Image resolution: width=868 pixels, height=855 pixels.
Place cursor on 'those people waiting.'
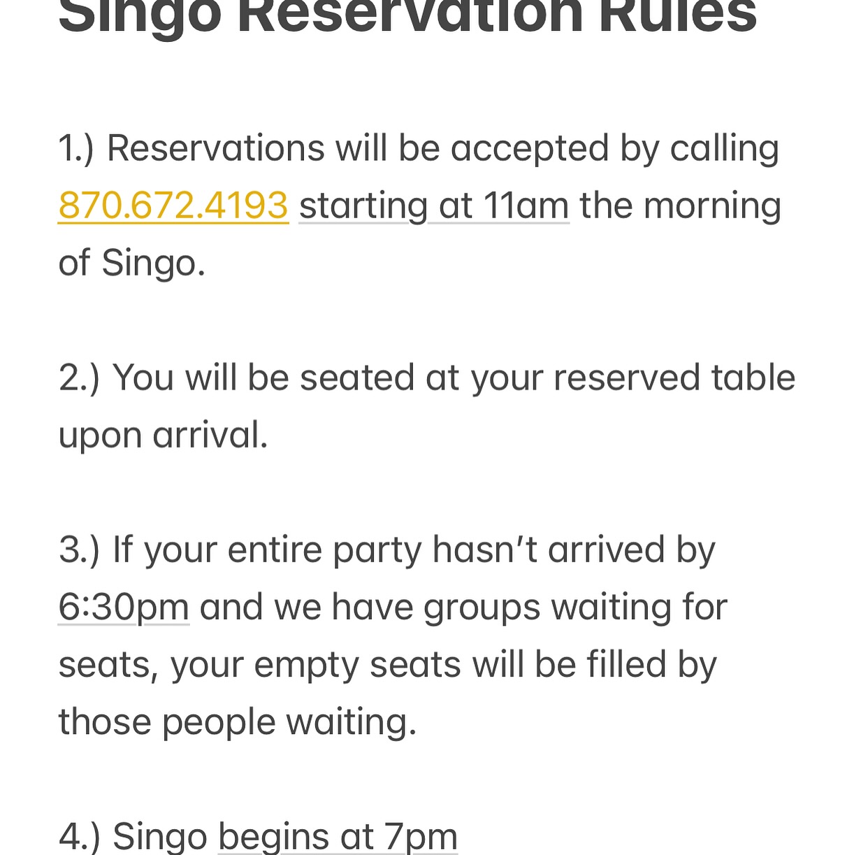click(x=238, y=723)
